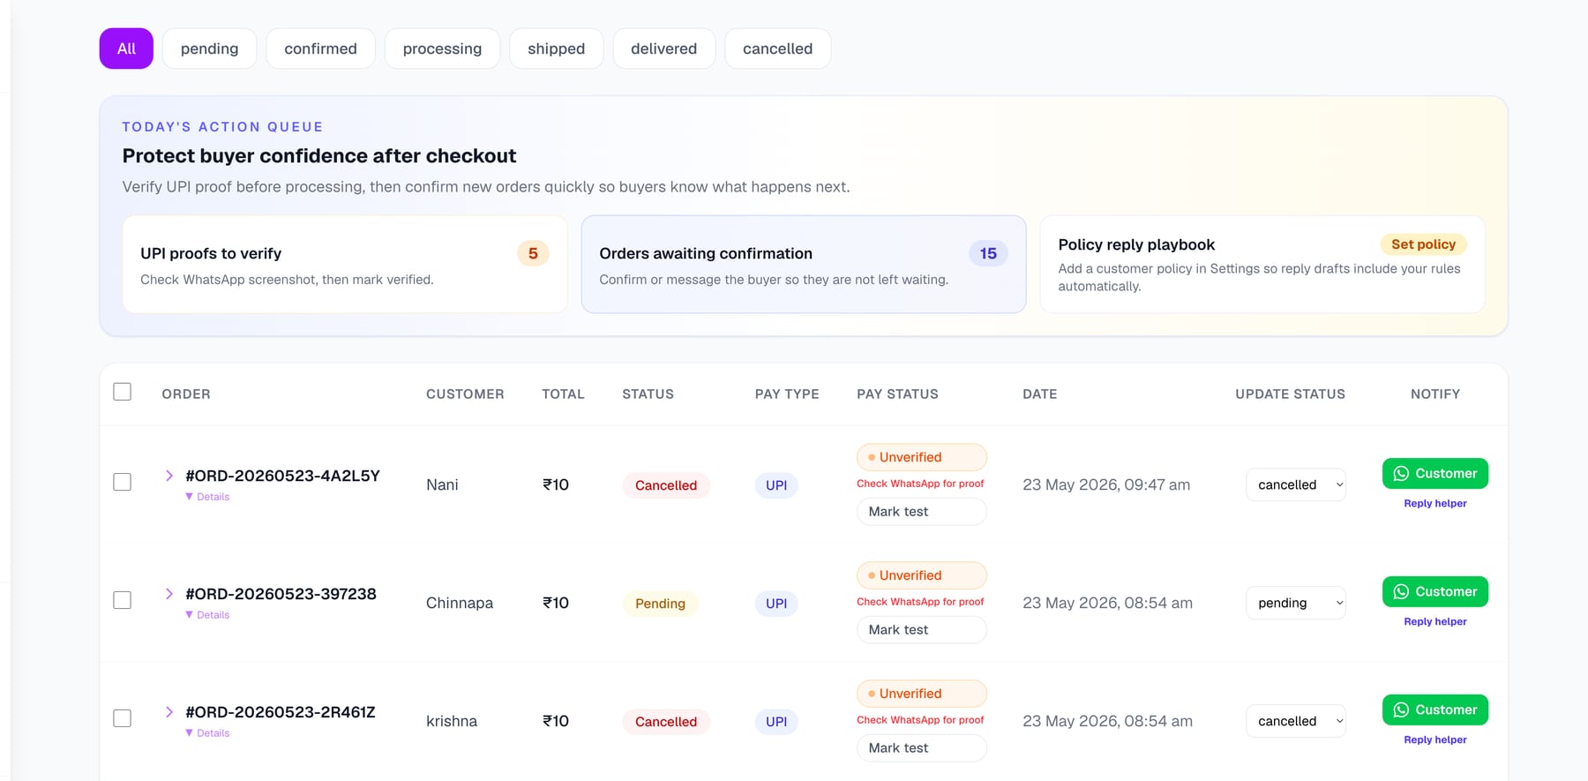Click order number #ORD-20260523-397238
1588x781 pixels.
pyautogui.click(x=281, y=594)
